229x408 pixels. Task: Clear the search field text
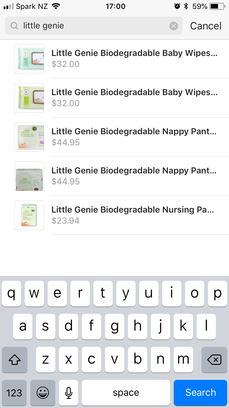pos(174,26)
